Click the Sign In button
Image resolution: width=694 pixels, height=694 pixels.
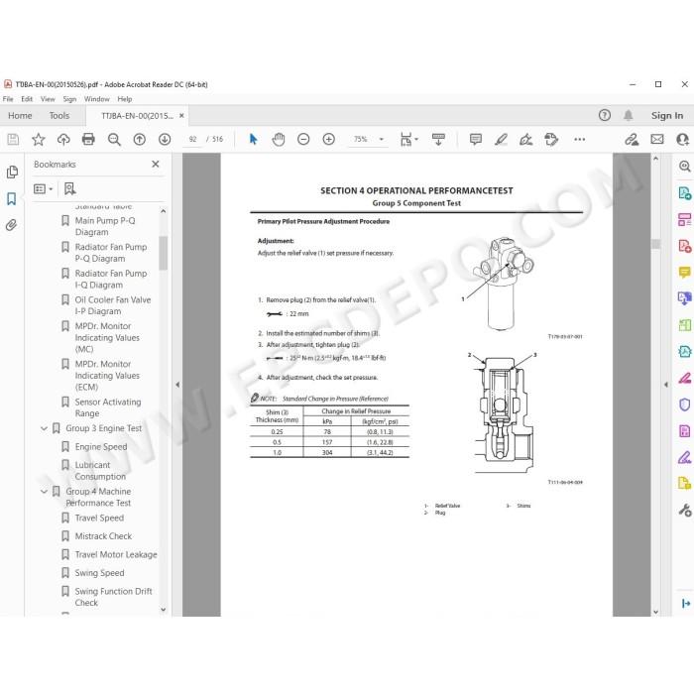[x=667, y=116]
